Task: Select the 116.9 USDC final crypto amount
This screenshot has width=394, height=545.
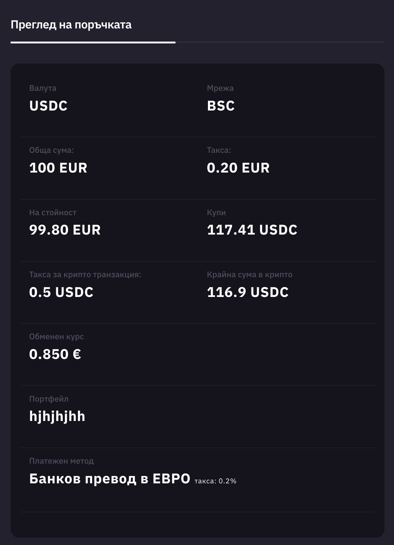Action: [248, 292]
